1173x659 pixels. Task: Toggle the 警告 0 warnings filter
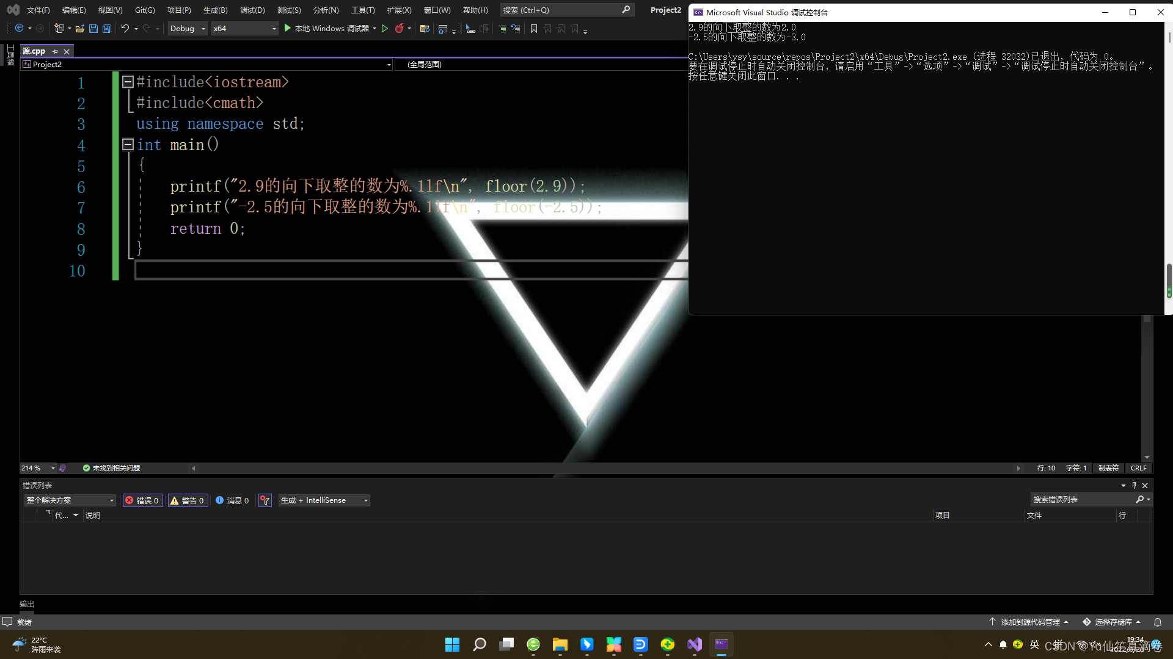tap(188, 500)
